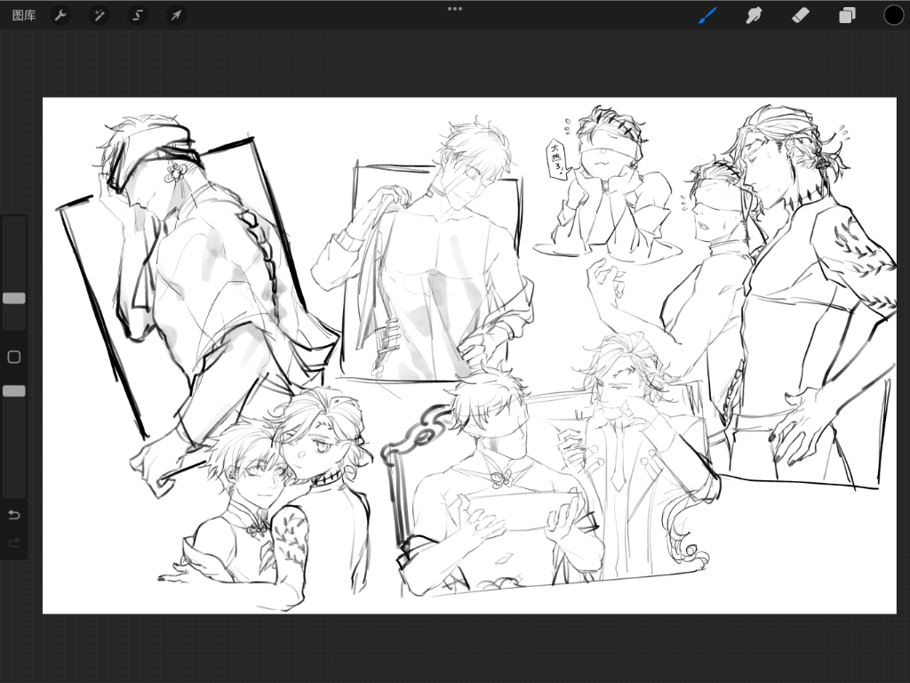This screenshot has height=683, width=910.
Task: Undo the last stroke
Action: [x=14, y=515]
